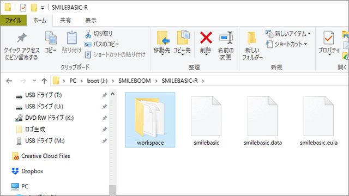This screenshot has width=349, height=196.
Task: Open recent locations dropdown arrow
Action: click(34, 81)
